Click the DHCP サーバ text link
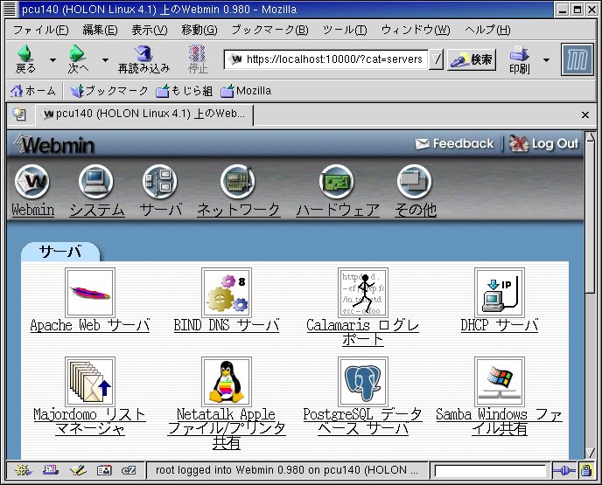 (x=499, y=325)
